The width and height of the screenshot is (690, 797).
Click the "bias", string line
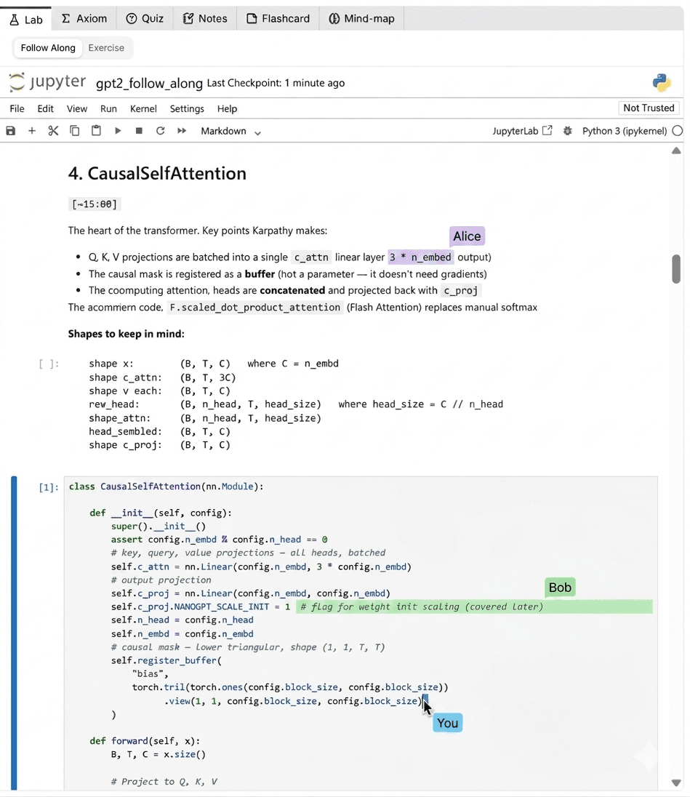click(x=151, y=674)
